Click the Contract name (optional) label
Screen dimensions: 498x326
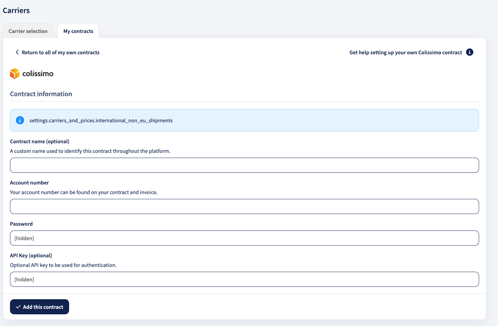[40, 141]
